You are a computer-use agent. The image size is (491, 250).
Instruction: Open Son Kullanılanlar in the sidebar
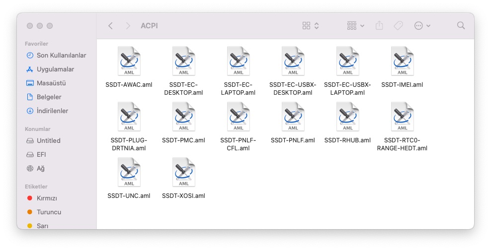pos(56,56)
